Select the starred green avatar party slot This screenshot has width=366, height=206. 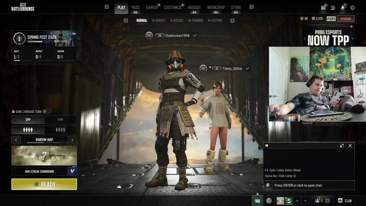pos(289,201)
